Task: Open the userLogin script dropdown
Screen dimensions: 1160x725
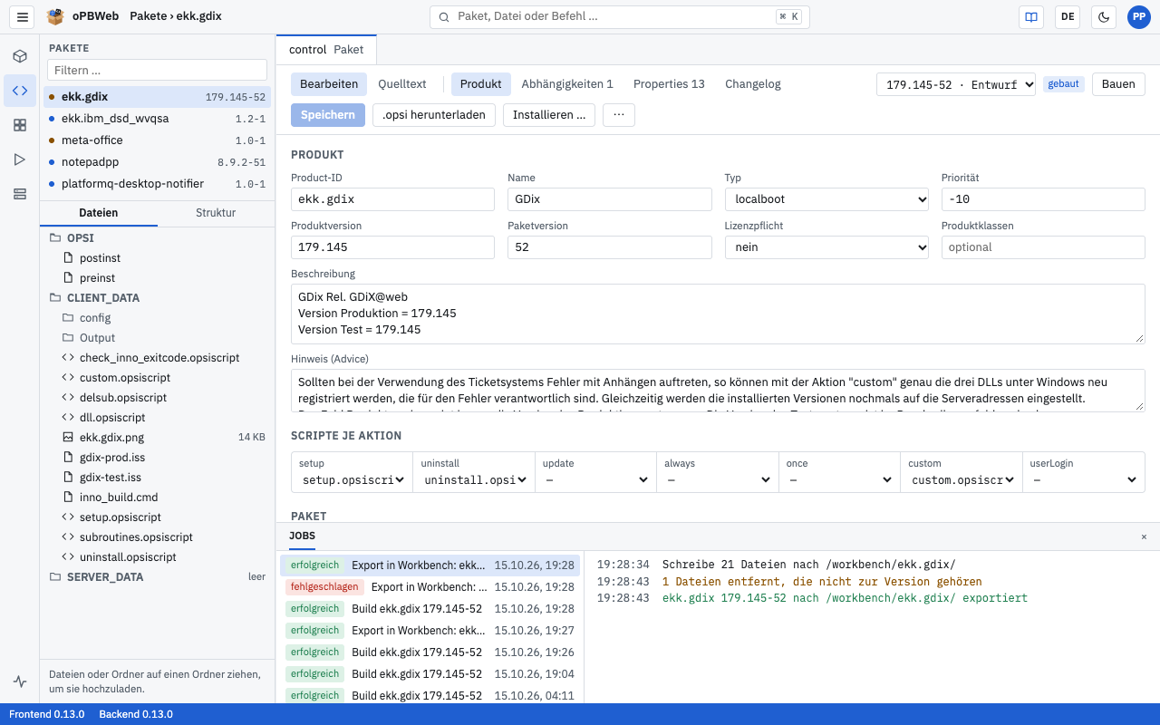Action: click(1084, 480)
